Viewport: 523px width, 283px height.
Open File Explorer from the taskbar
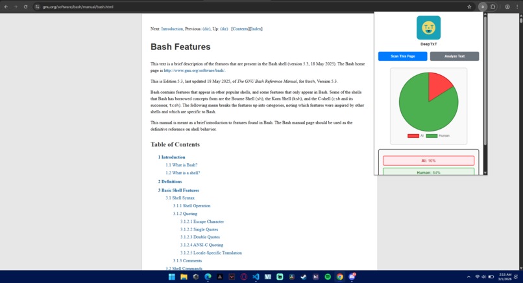pyautogui.click(x=184, y=277)
